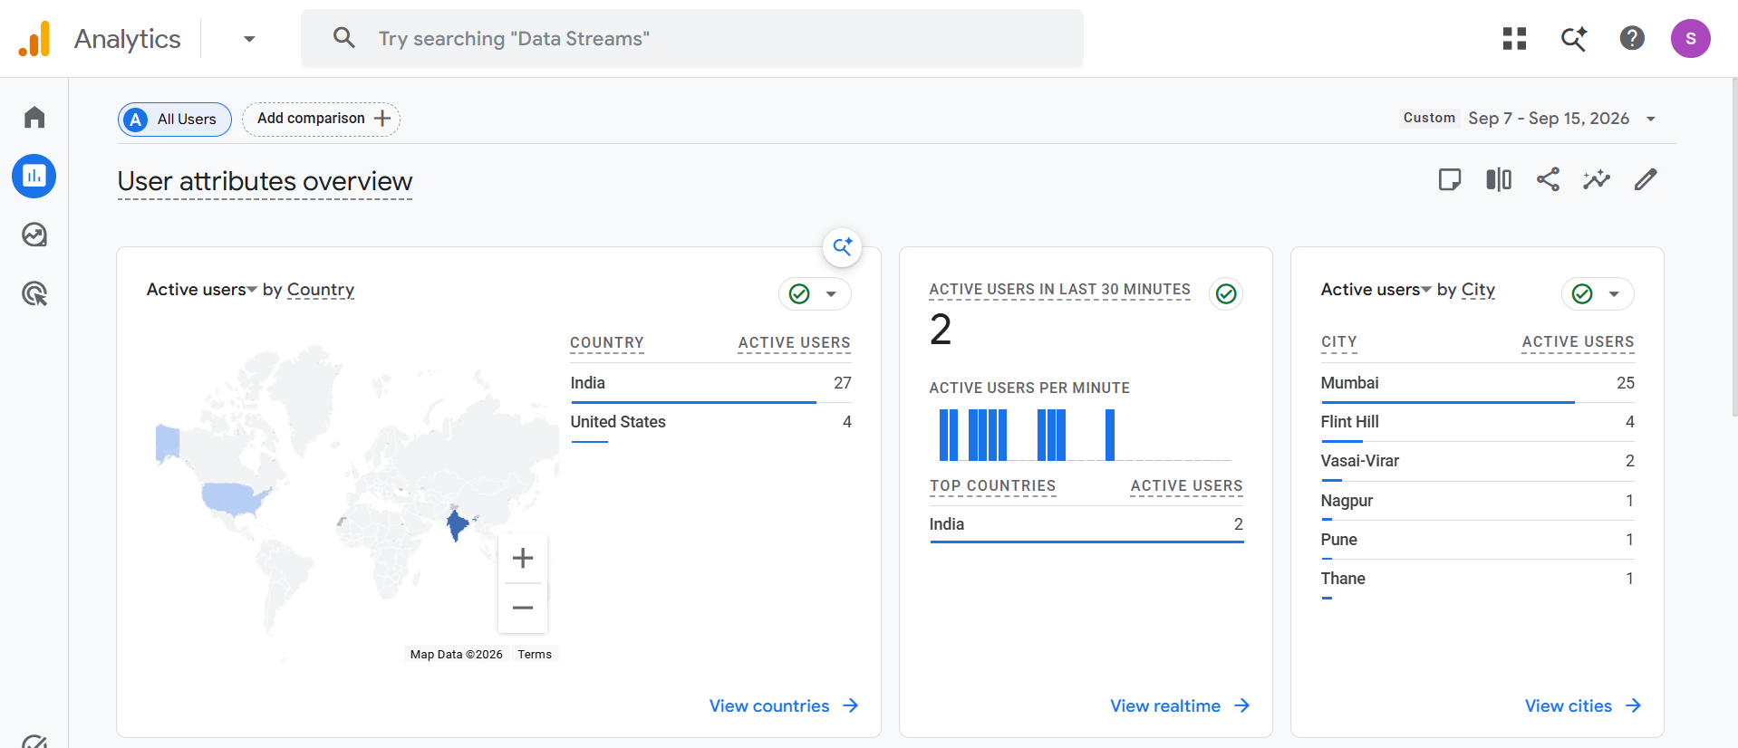Select the India row in Country table

tap(710, 383)
